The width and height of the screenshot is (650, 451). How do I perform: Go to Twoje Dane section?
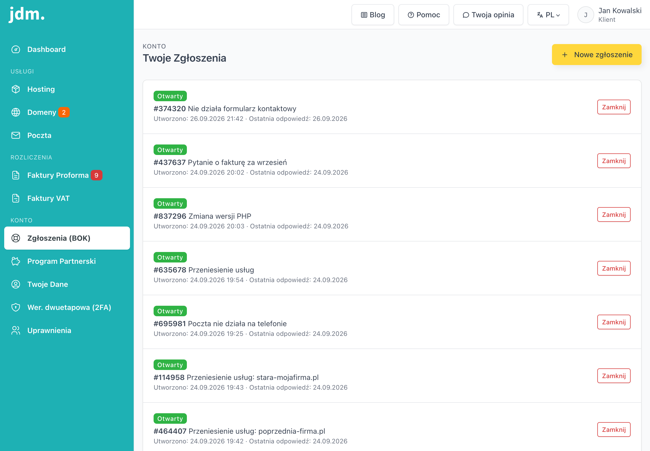point(67,284)
